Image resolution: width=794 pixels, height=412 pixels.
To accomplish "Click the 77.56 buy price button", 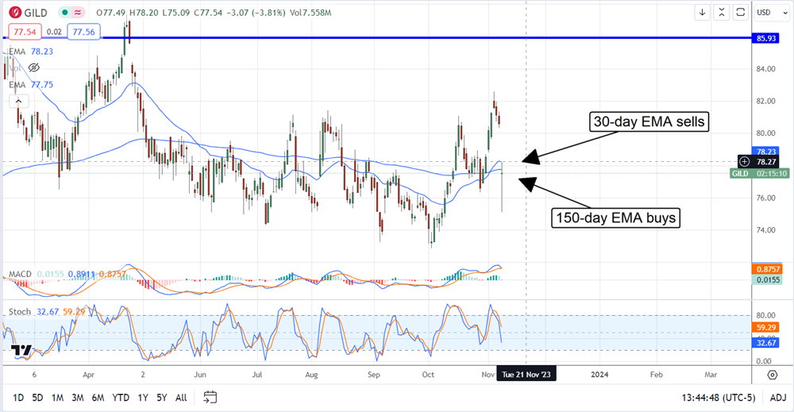I will pos(83,32).
